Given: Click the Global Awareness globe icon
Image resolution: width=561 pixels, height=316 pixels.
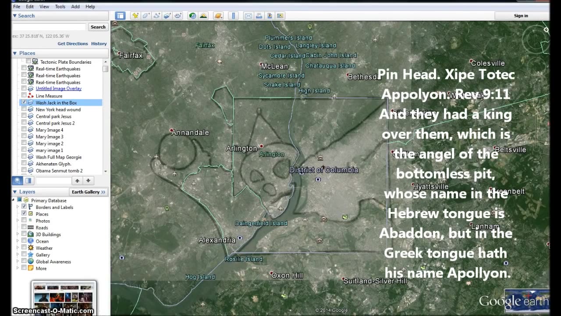Looking at the screenshot, I should (x=31, y=262).
